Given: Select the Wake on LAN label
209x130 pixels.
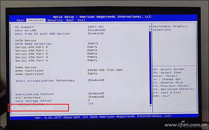Looking at the screenshot, I should (x=25, y=30).
